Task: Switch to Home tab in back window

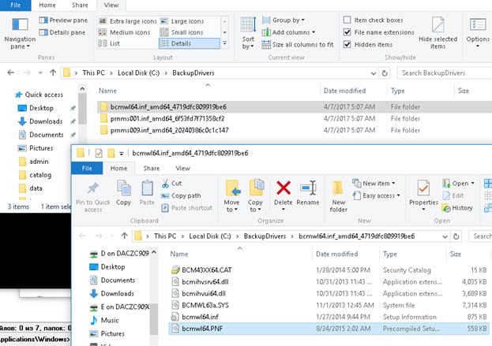Action: click(x=47, y=6)
